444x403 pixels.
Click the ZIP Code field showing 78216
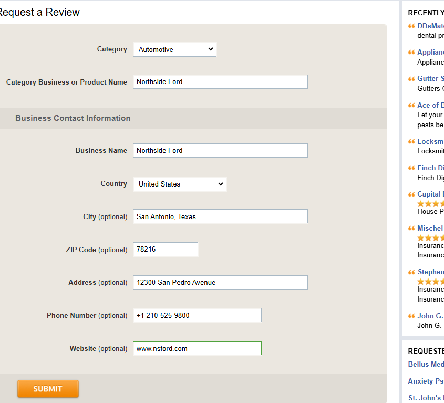(x=166, y=250)
